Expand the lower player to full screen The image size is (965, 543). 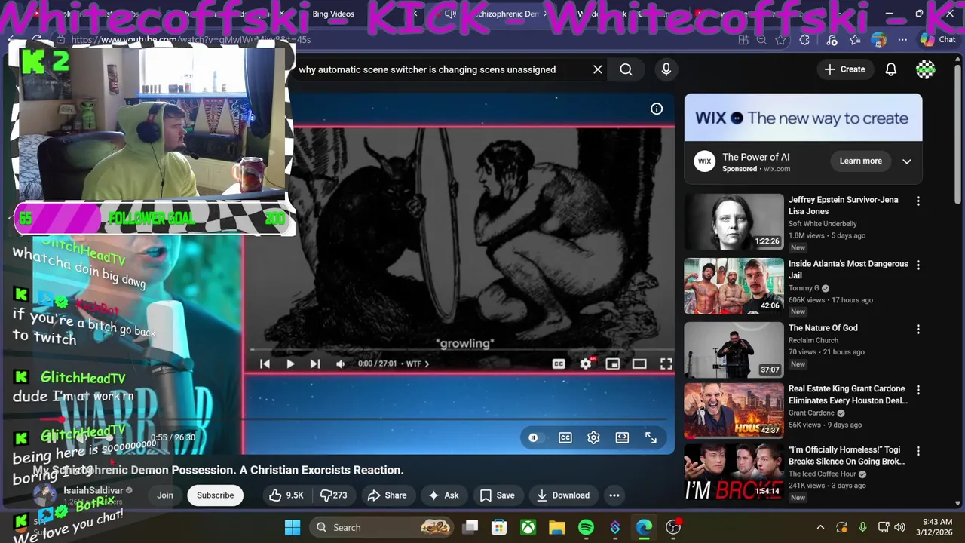click(x=651, y=437)
